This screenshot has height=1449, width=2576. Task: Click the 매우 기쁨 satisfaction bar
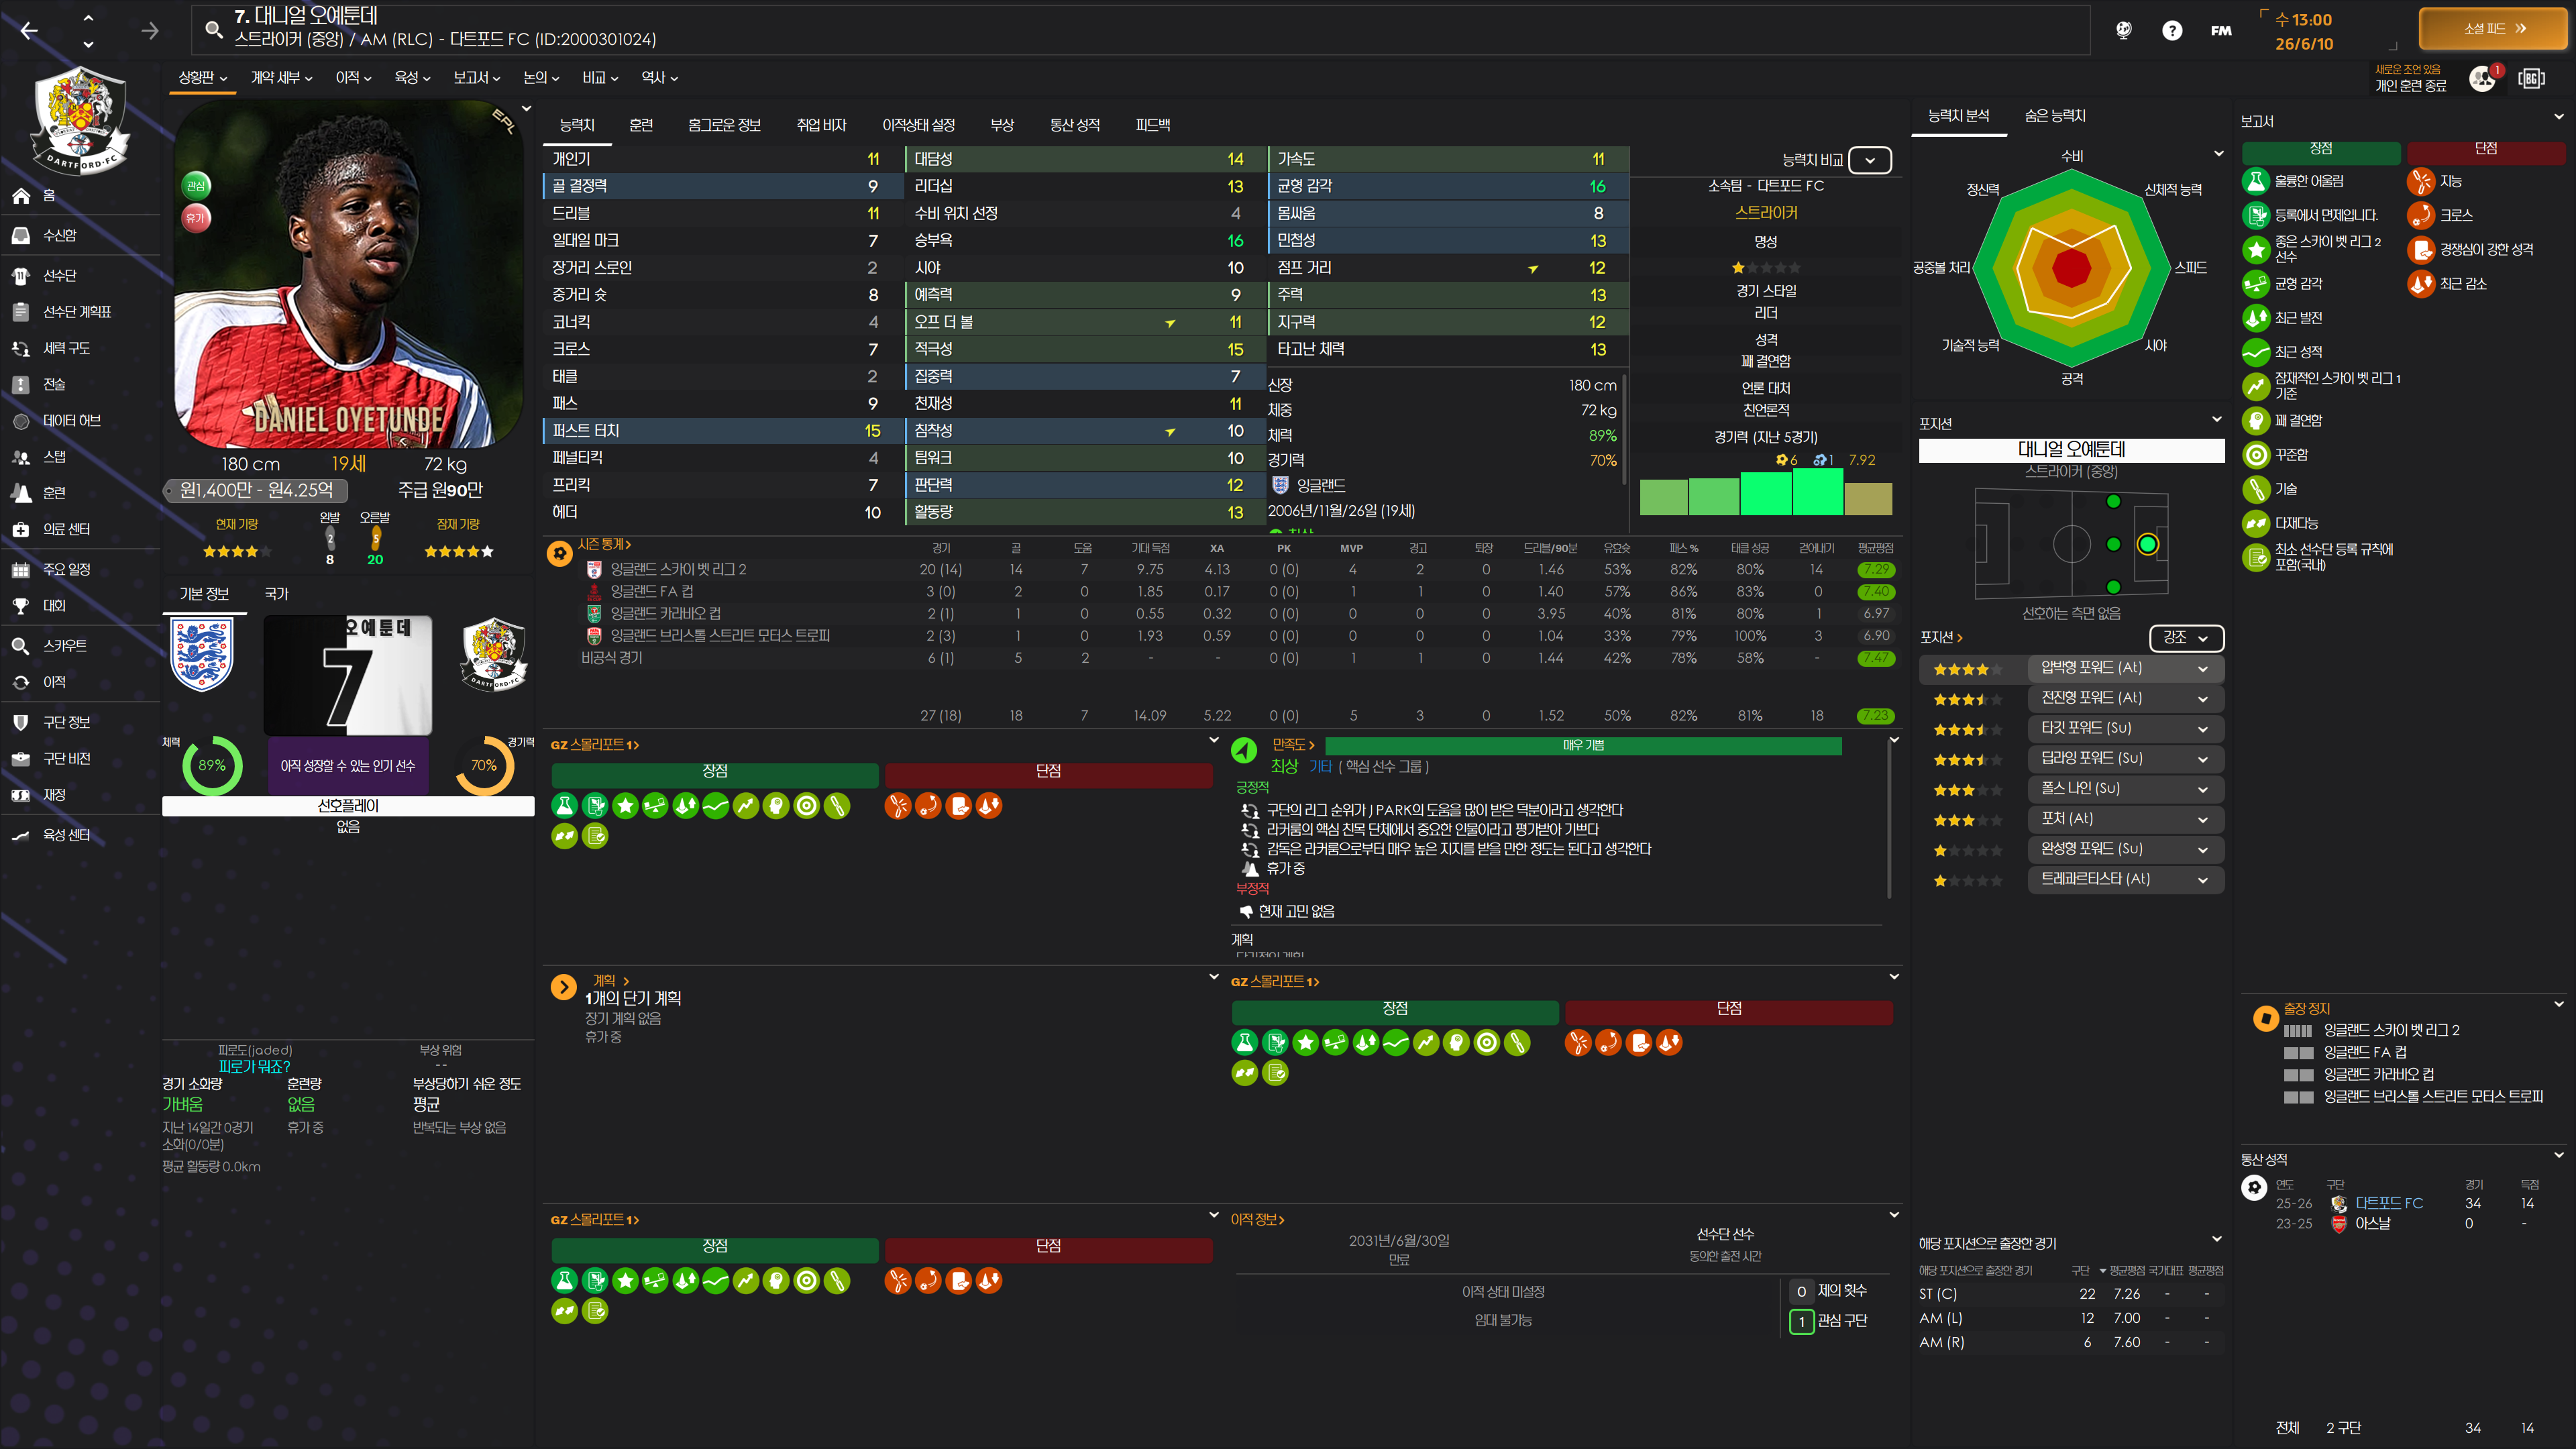pyautogui.click(x=1582, y=745)
